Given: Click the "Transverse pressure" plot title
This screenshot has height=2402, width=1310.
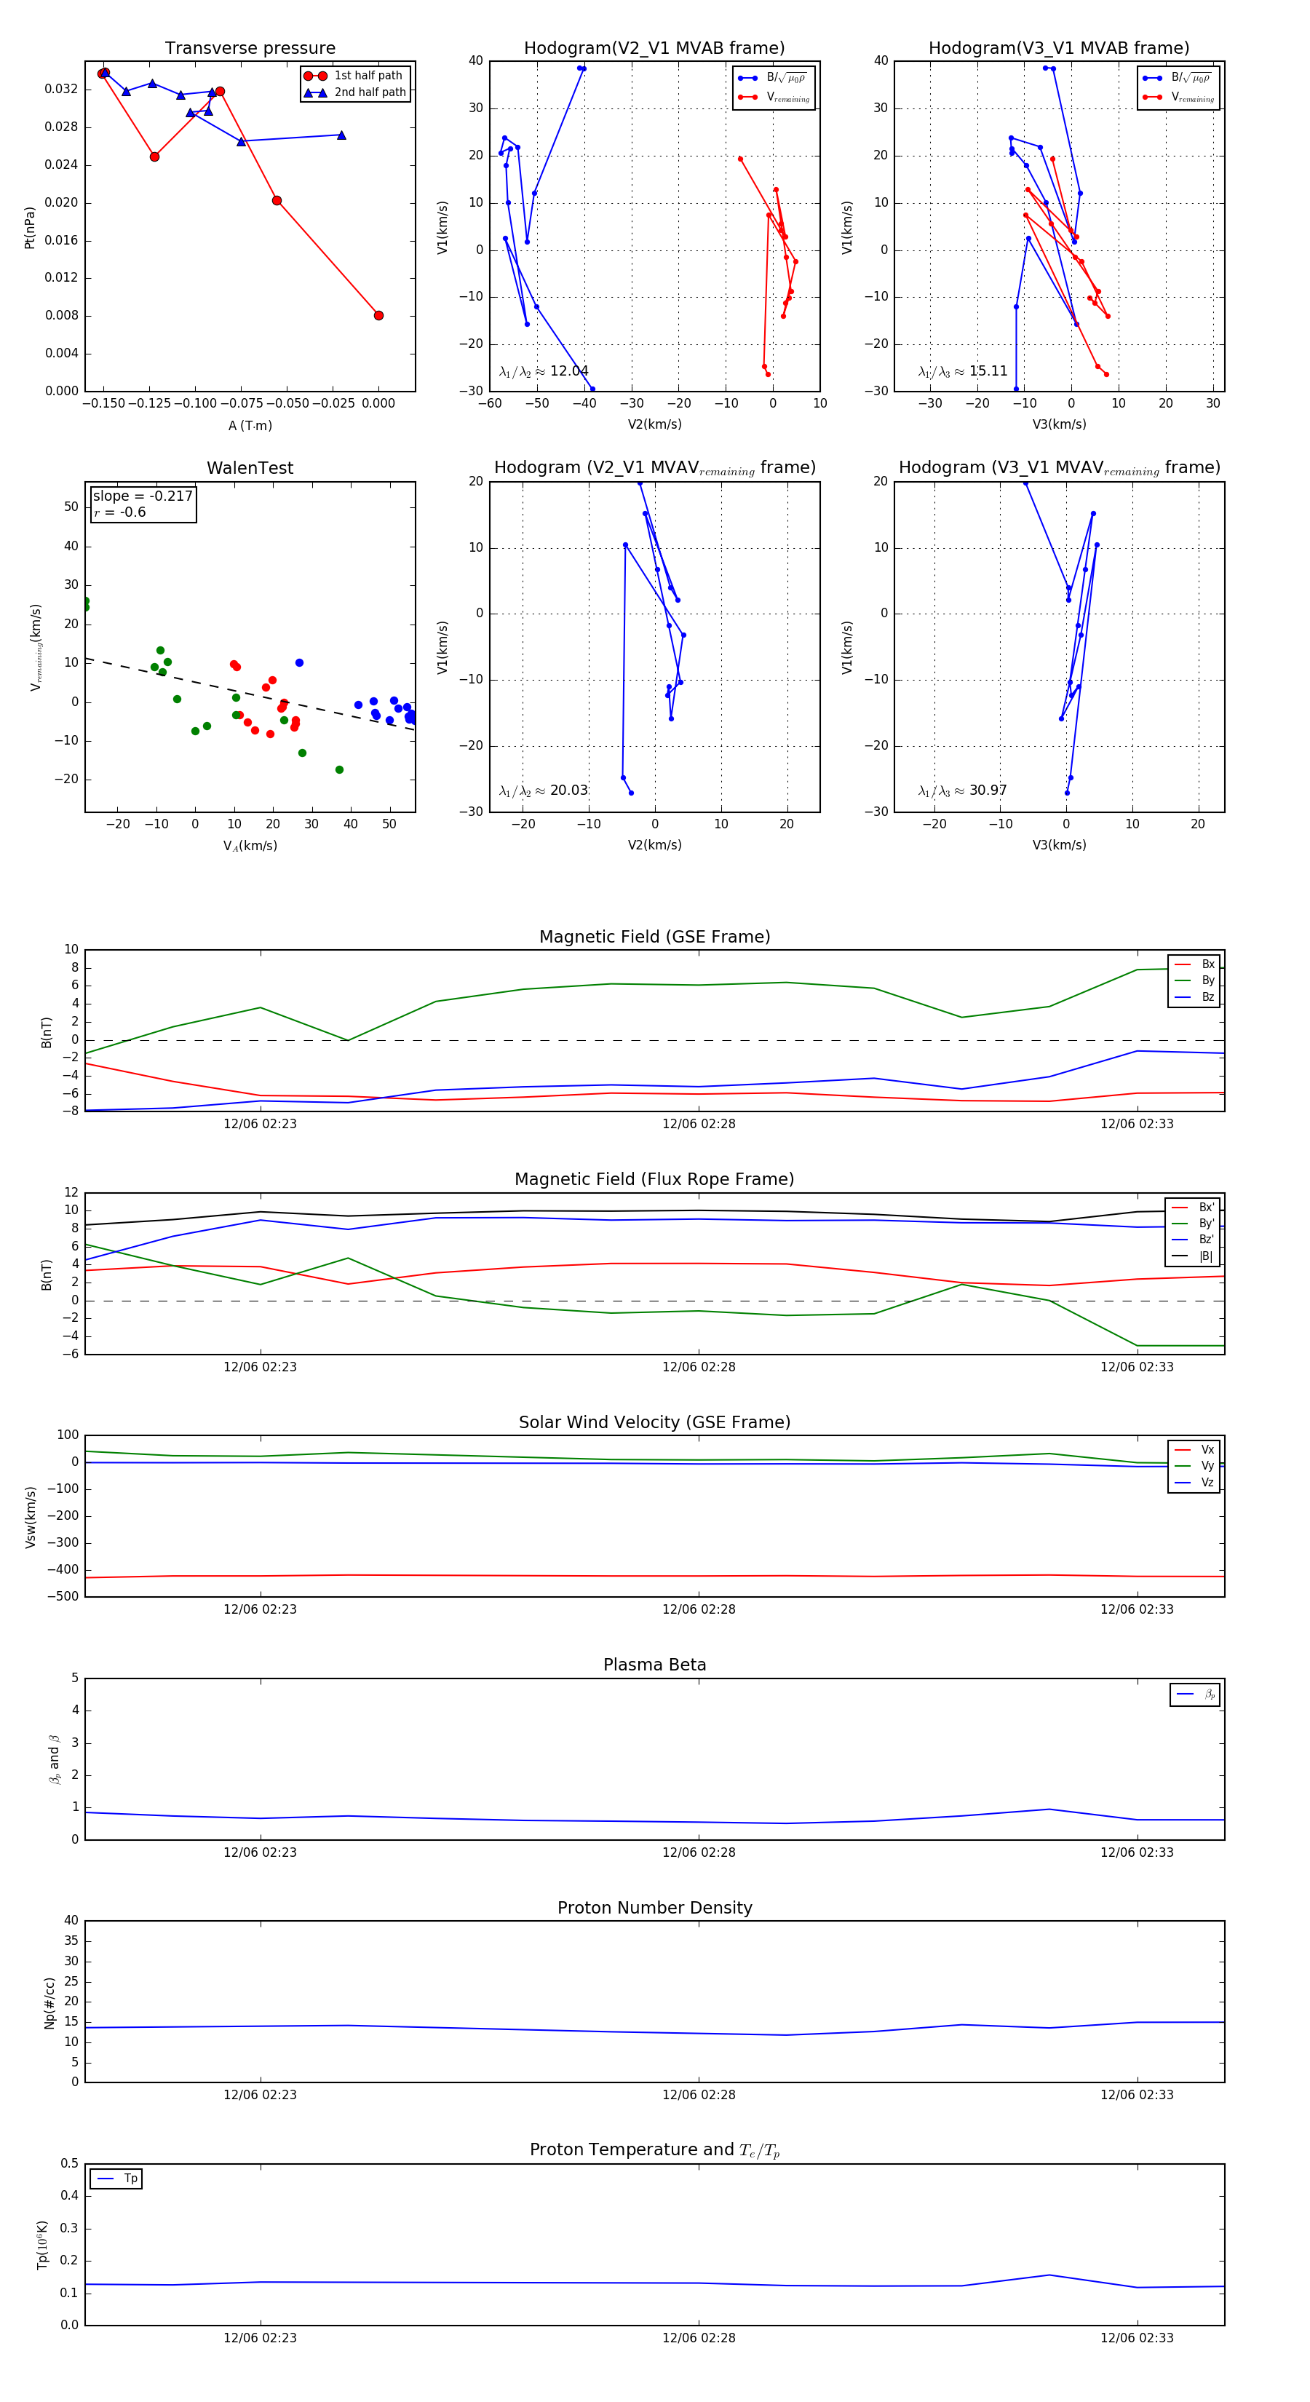Looking at the screenshot, I should click(250, 47).
